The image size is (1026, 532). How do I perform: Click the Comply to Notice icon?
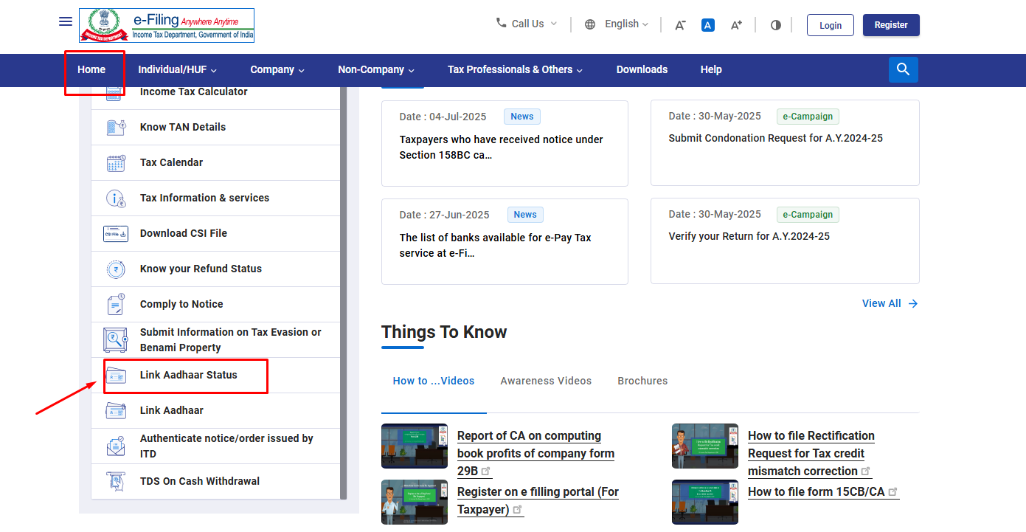[116, 304]
